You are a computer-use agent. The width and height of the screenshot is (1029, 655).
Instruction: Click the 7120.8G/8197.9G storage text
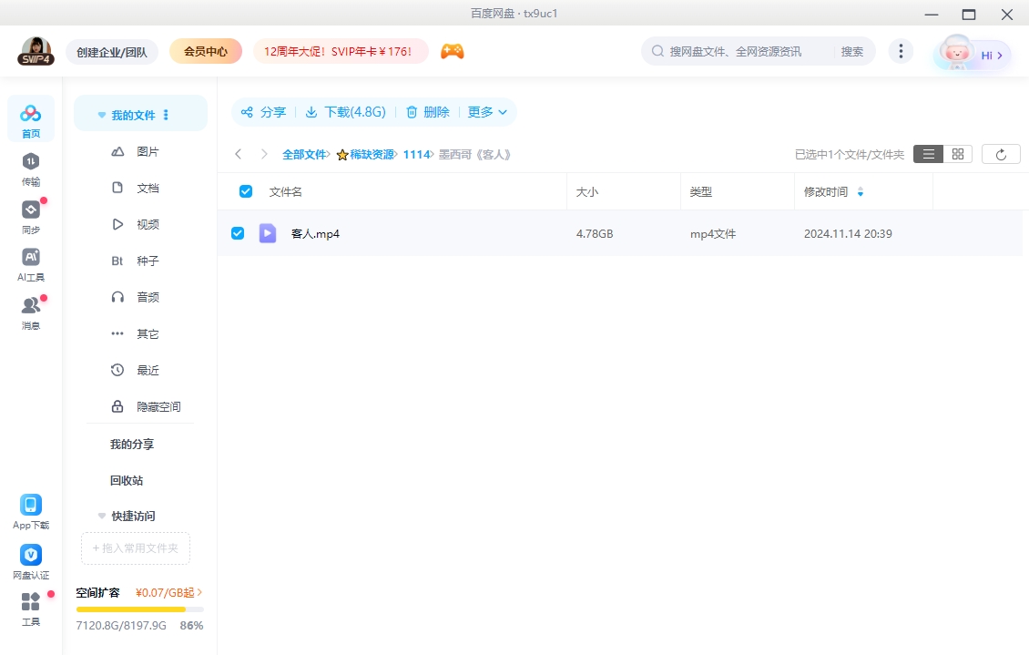121,626
